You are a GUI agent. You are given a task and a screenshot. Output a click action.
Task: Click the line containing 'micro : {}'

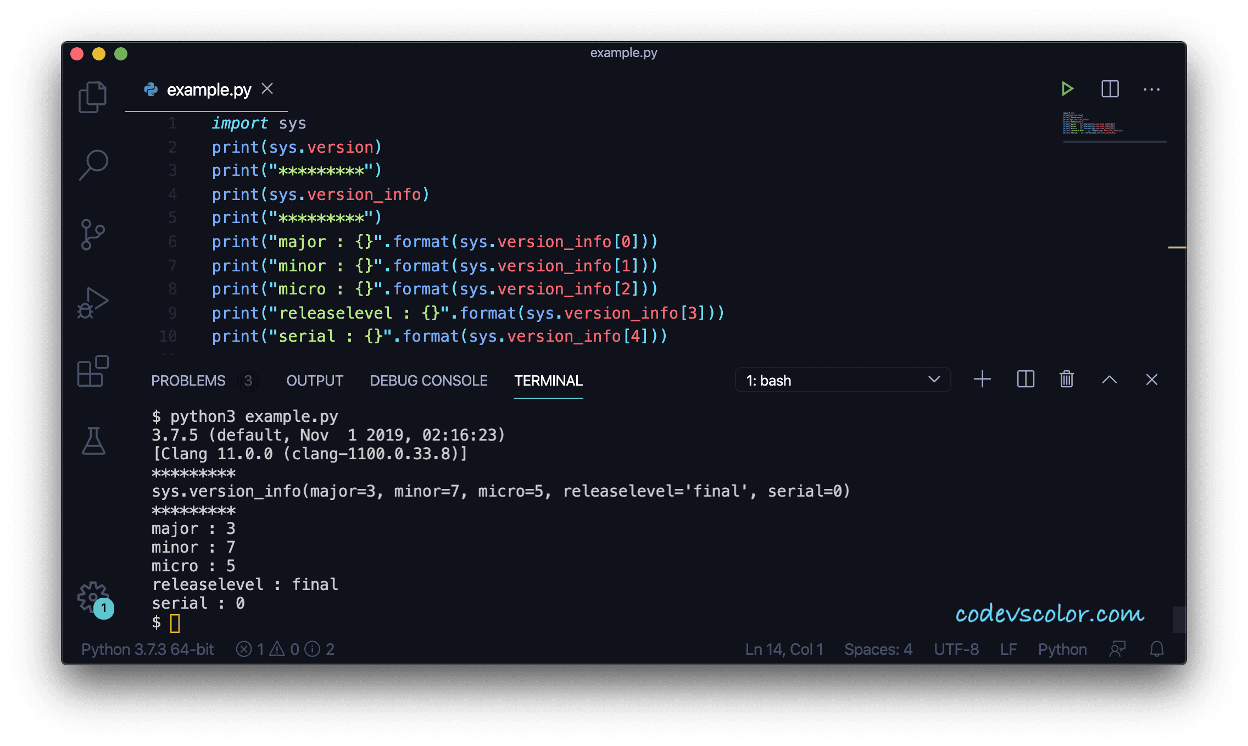(x=434, y=288)
